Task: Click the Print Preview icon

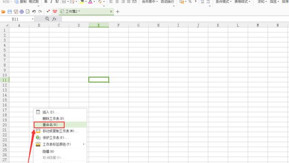Action: click(28, 12)
